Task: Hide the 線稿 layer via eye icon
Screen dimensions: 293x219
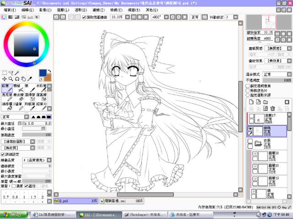Action: click(x=250, y=129)
